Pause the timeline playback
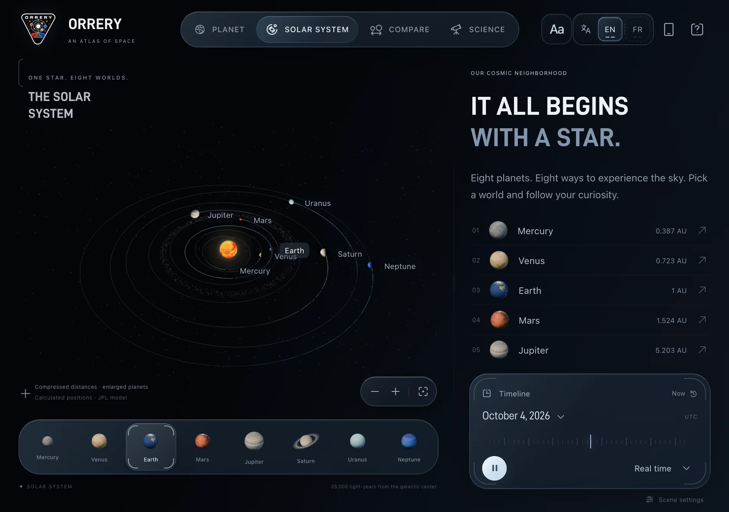729x512 pixels. (x=494, y=468)
